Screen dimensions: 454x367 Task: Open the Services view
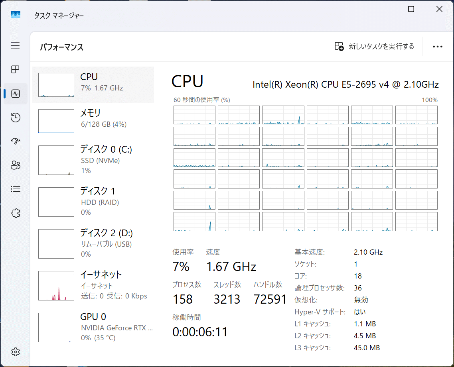pyautogui.click(x=15, y=213)
